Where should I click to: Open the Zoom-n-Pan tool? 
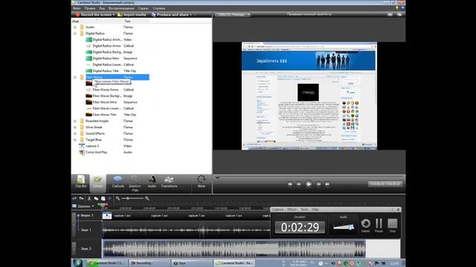point(135,183)
